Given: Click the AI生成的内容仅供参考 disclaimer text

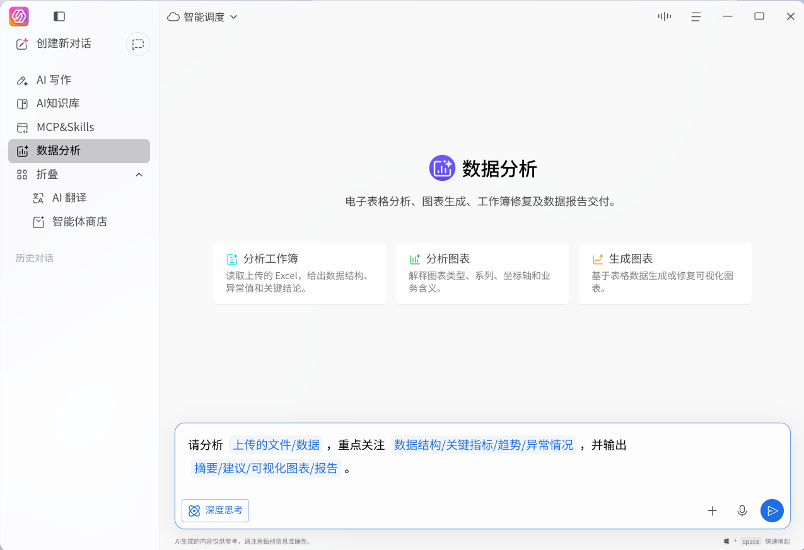Looking at the screenshot, I should pyautogui.click(x=243, y=541).
